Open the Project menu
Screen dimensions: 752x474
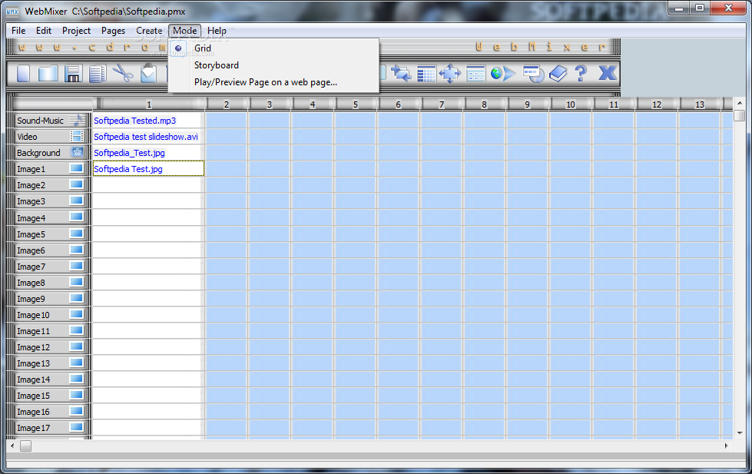76,31
